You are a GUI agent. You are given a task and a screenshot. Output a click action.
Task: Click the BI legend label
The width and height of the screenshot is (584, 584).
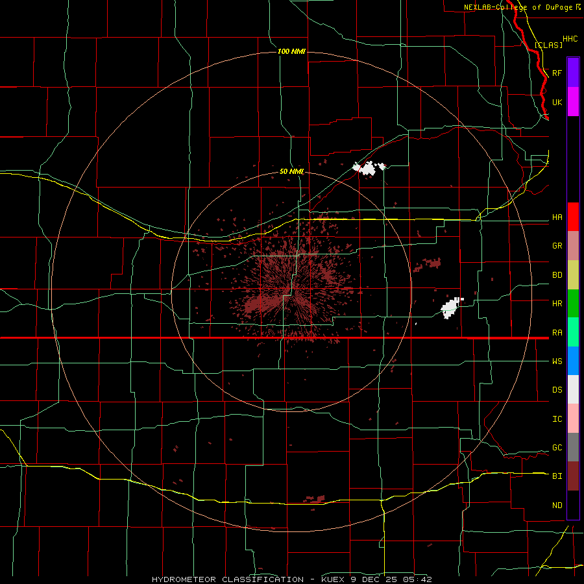pyautogui.click(x=557, y=476)
